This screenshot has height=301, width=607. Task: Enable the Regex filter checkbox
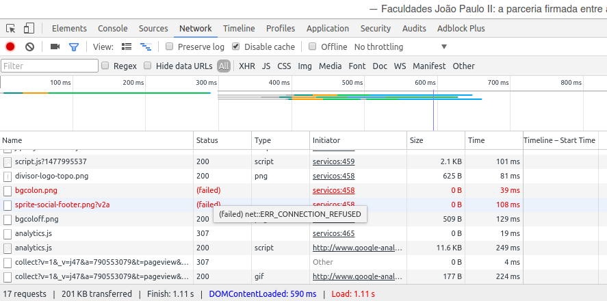(x=105, y=66)
